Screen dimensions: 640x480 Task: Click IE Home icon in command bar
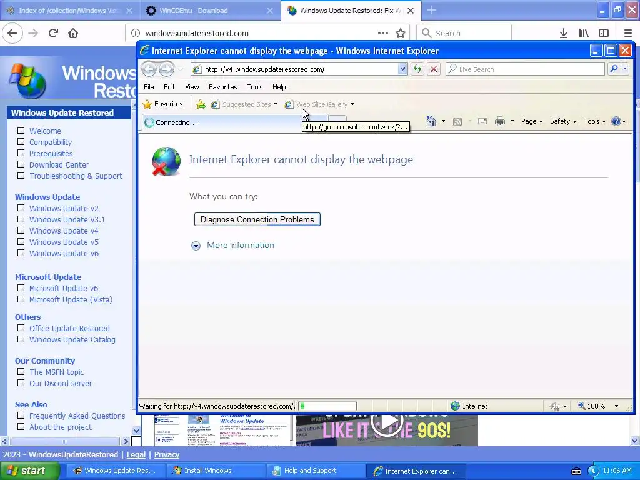tap(431, 121)
